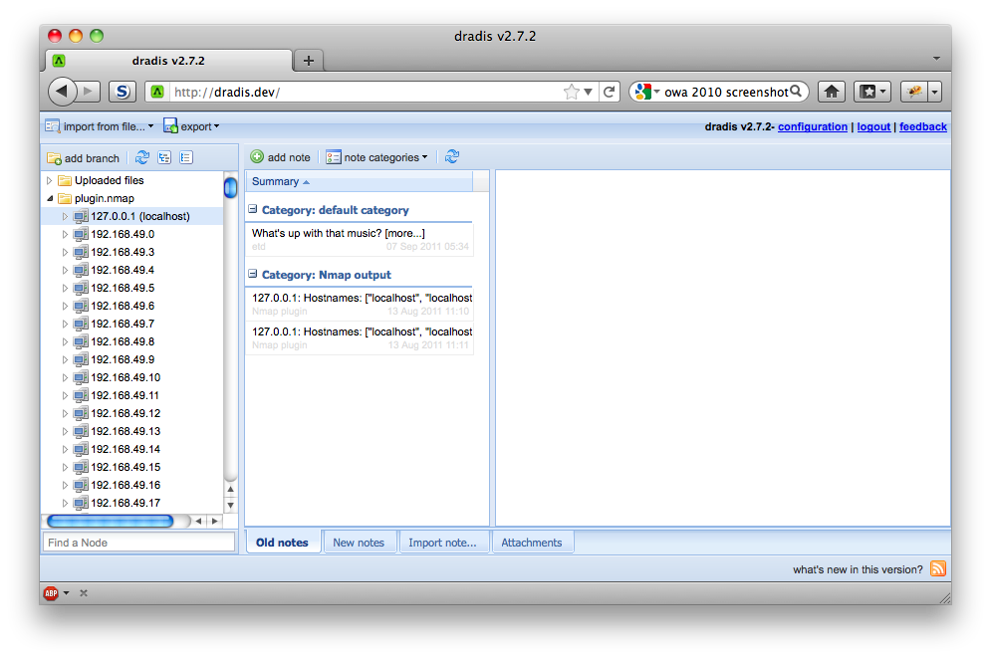Image resolution: width=991 pixels, height=659 pixels.
Task: Click inside the Find a Node field
Action: [x=138, y=542]
